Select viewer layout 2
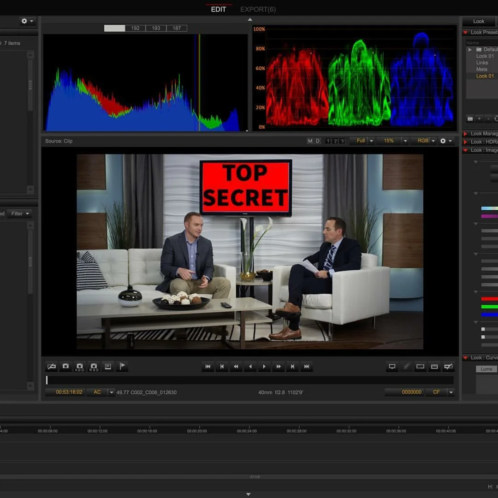This screenshot has width=498, height=498. point(335,141)
